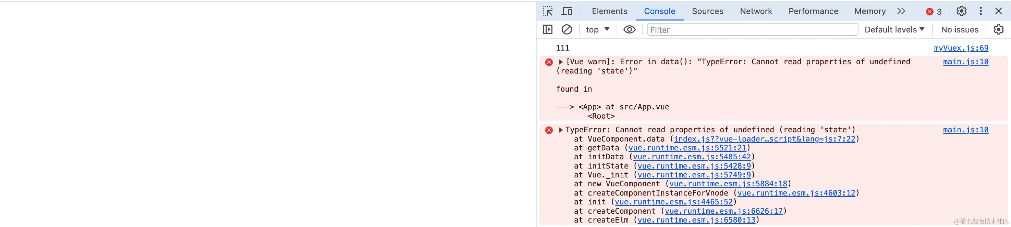Activate the inspect element picker icon
This screenshot has width=1011, height=227.
coord(548,11)
